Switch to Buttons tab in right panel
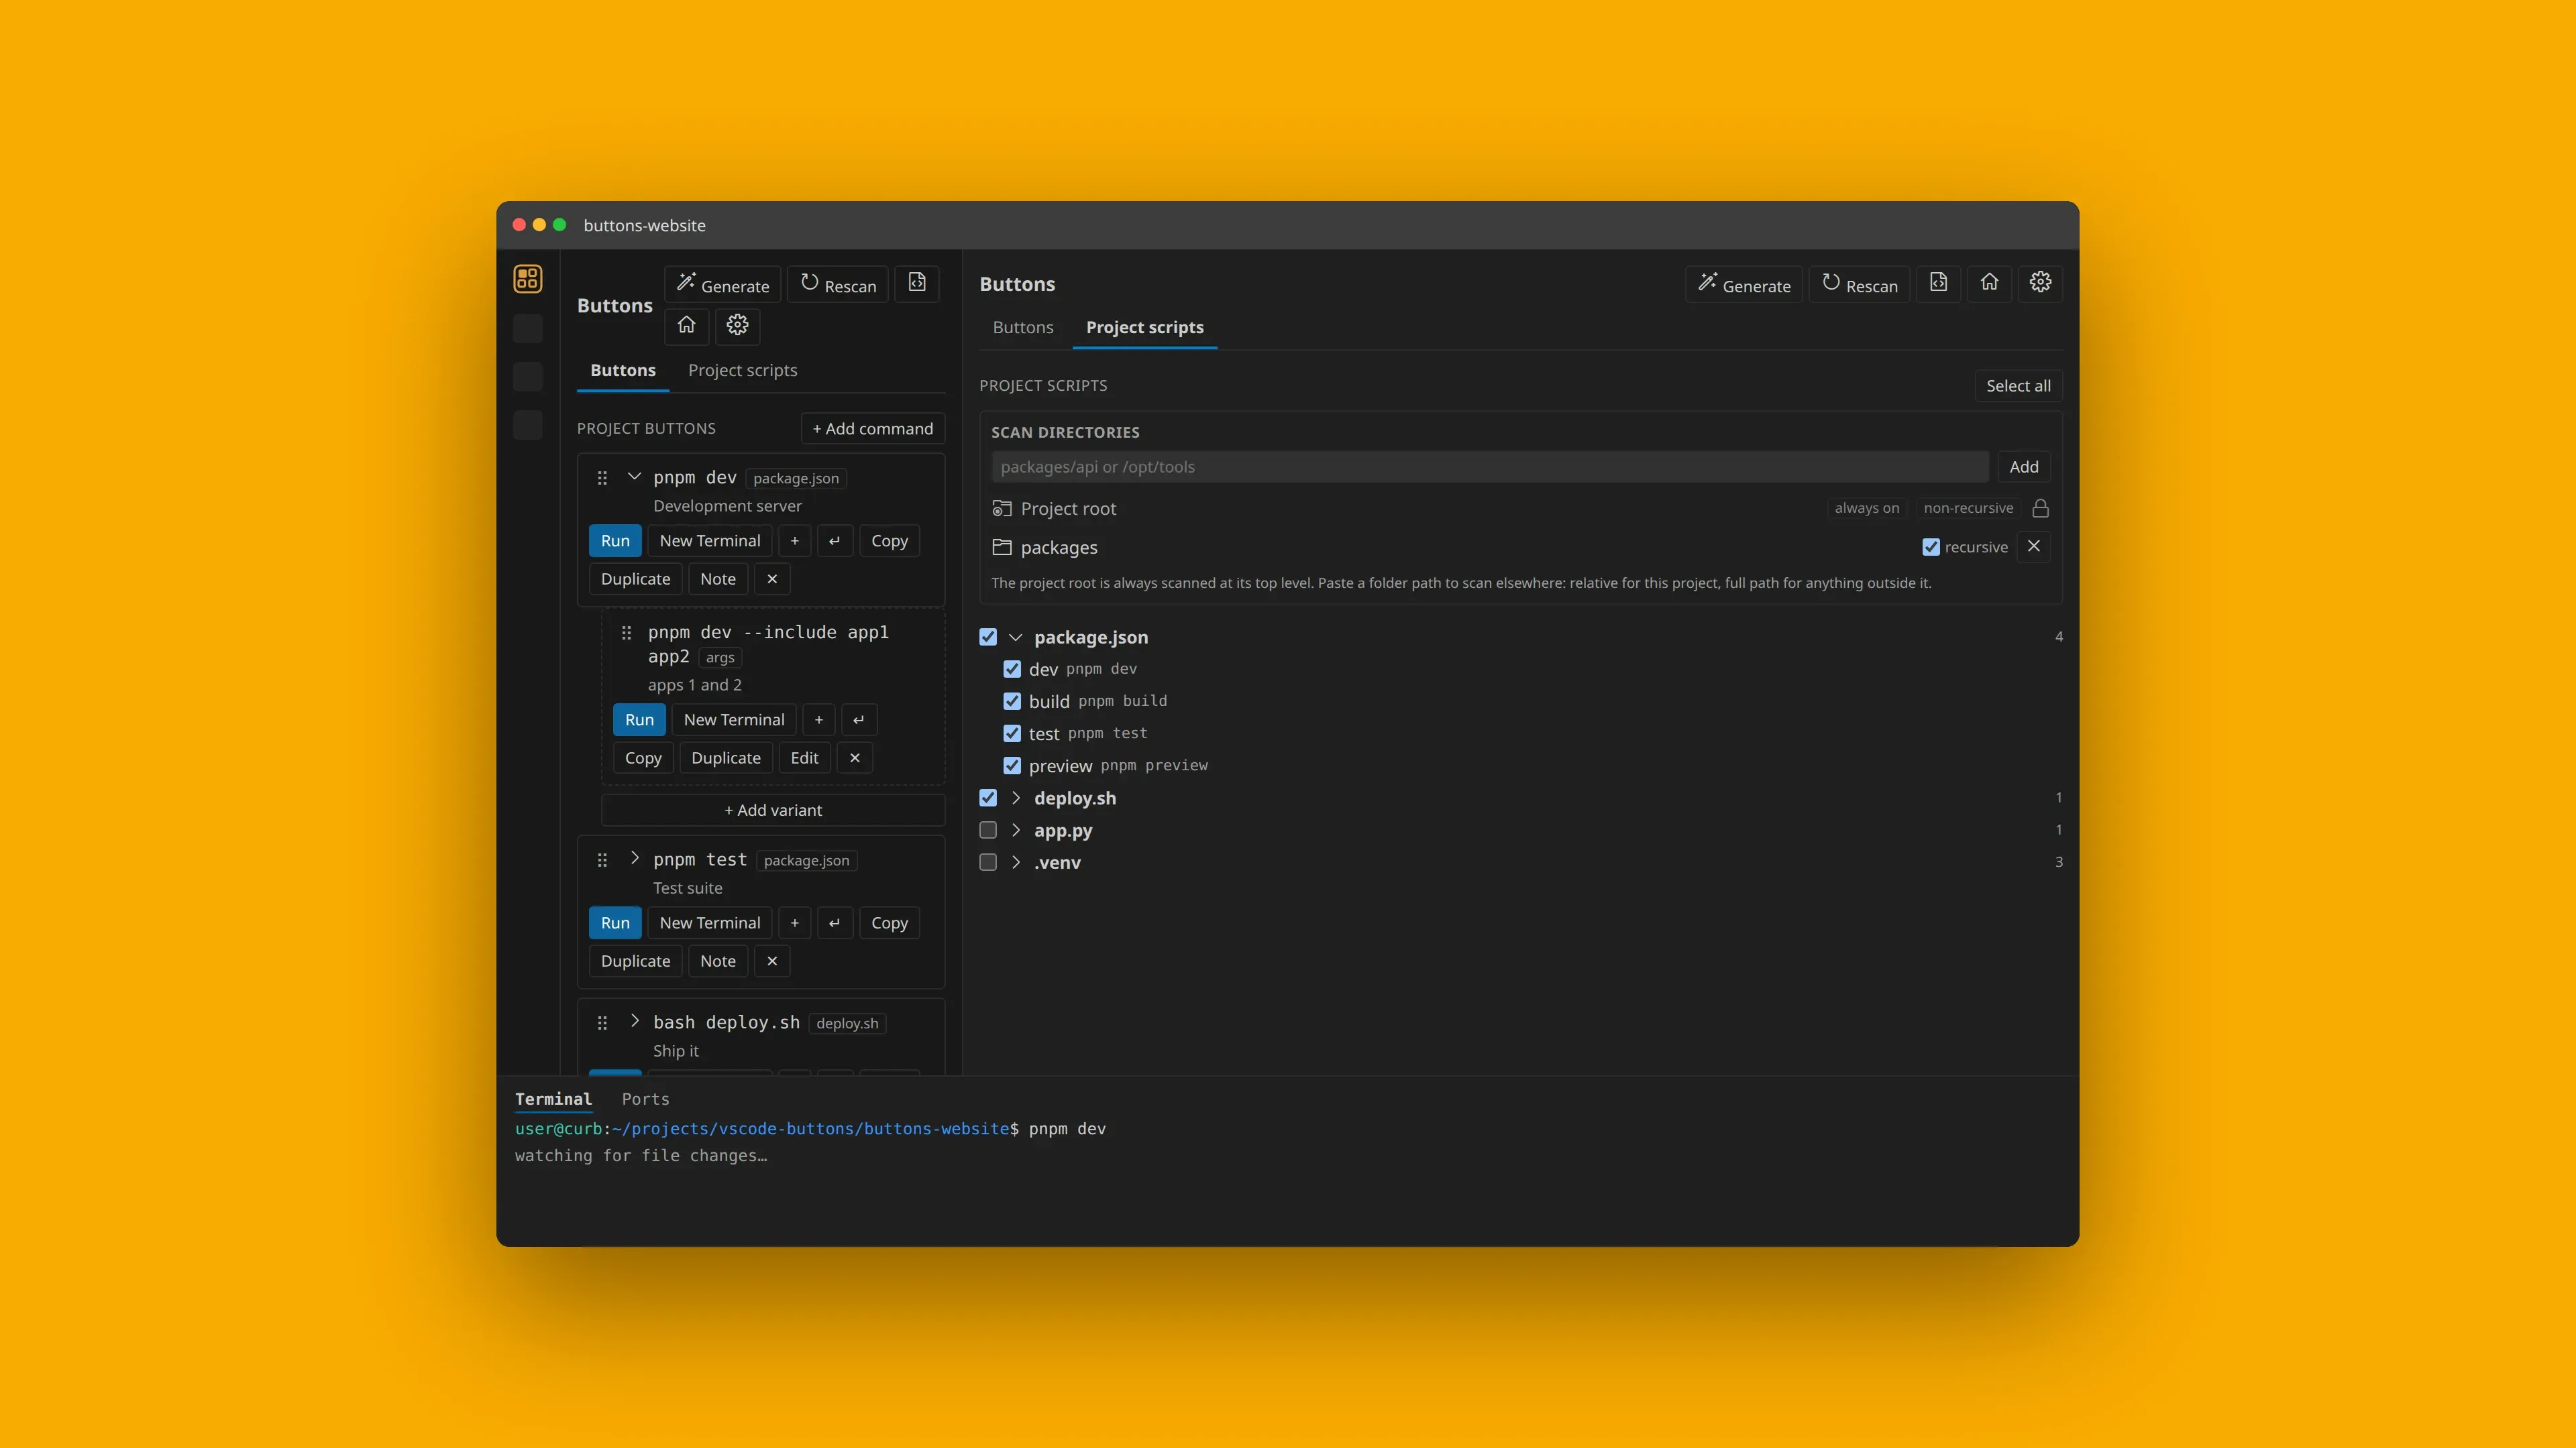This screenshot has height=1448, width=2576. 1023,328
